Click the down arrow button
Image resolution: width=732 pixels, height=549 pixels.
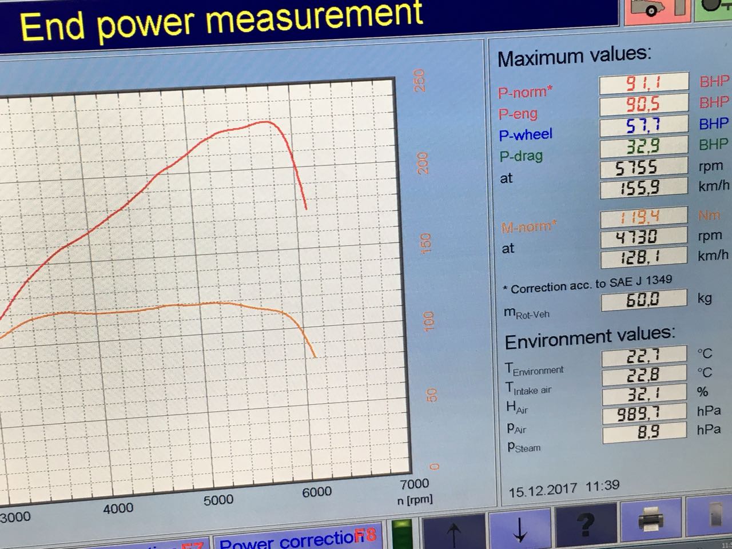click(x=519, y=527)
